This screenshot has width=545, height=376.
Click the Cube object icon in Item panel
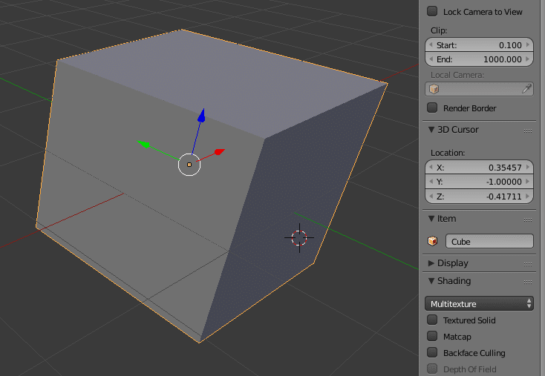point(433,241)
